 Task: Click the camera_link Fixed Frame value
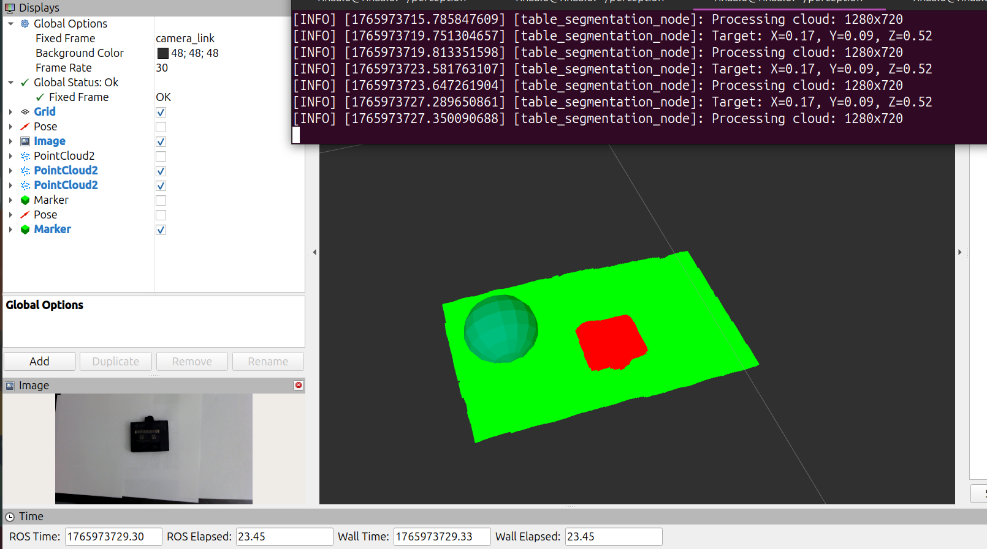(x=185, y=38)
